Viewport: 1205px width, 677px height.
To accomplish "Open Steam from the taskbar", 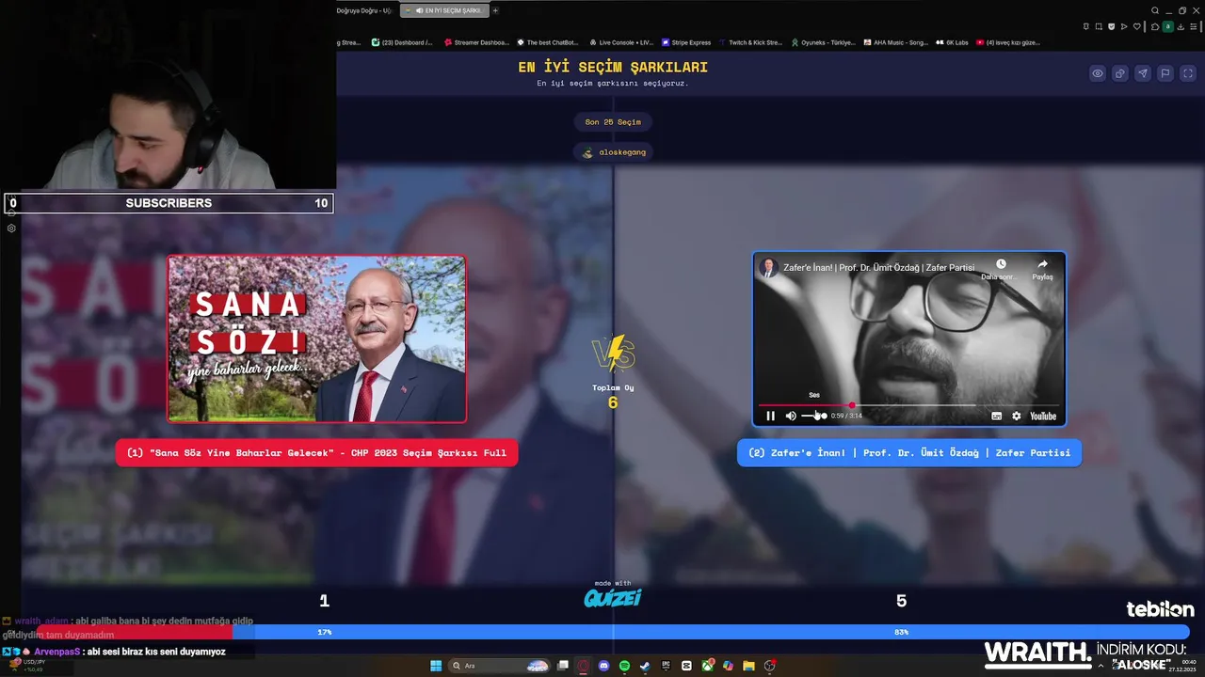I will pos(645,666).
